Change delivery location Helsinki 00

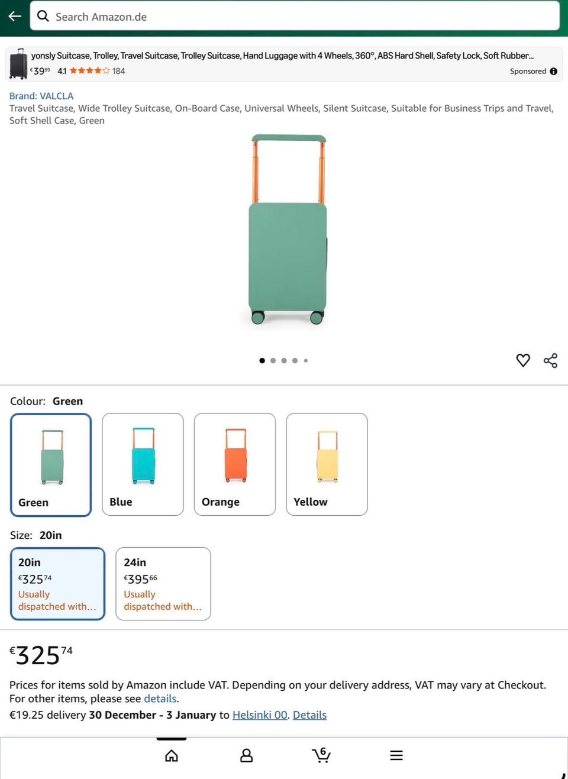(x=260, y=715)
